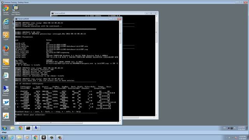Launch the SAP Lumira desktop shortcut
Image resolution: width=249 pixels, height=140 pixels.
point(6,117)
